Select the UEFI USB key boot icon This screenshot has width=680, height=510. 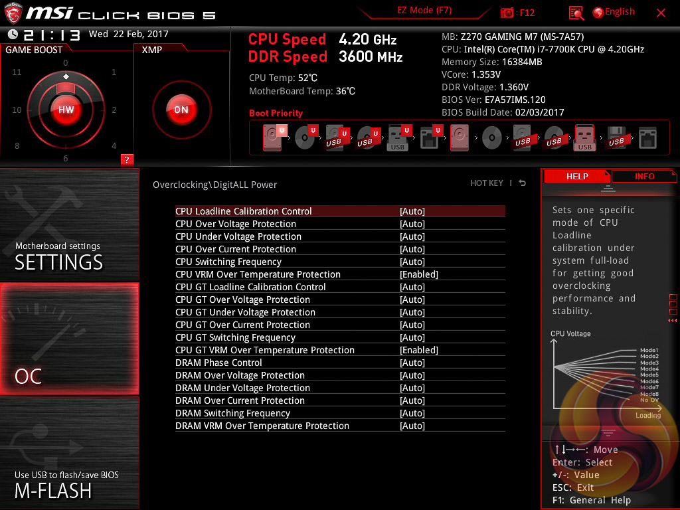(399, 138)
